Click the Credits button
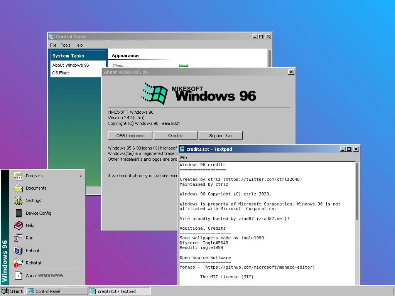The height and width of the screenshot is (296, 395). click(x=176, y=135)
